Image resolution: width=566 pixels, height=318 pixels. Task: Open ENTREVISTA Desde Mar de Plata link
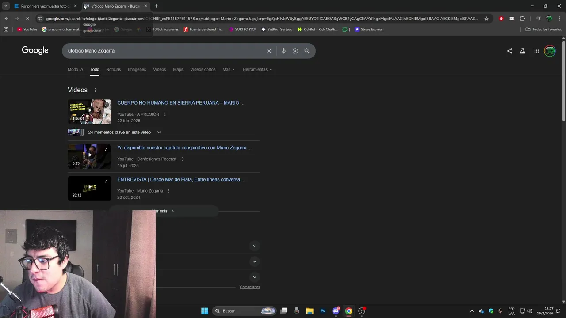point(181,179)
